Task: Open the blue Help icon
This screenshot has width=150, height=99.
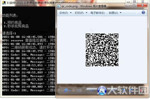Action: tap(143, 13)
